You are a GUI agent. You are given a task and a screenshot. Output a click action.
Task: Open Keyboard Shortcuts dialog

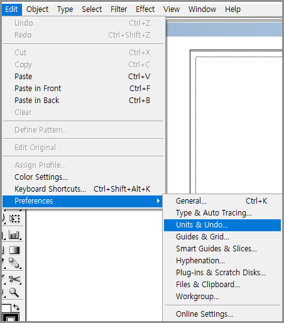(x=82, y=189)
